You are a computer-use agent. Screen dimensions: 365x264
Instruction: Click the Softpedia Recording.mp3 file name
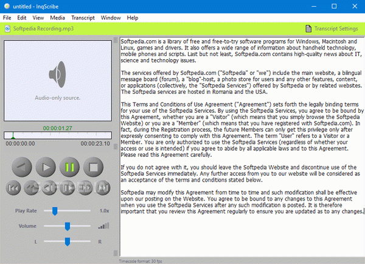coord(43,29)
